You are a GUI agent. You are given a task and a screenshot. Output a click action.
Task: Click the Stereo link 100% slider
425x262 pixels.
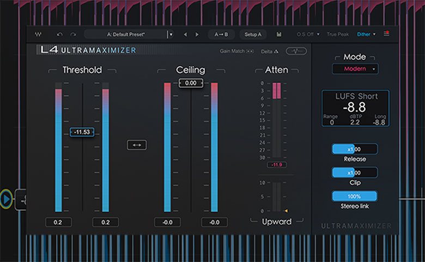tap(355, 196)
